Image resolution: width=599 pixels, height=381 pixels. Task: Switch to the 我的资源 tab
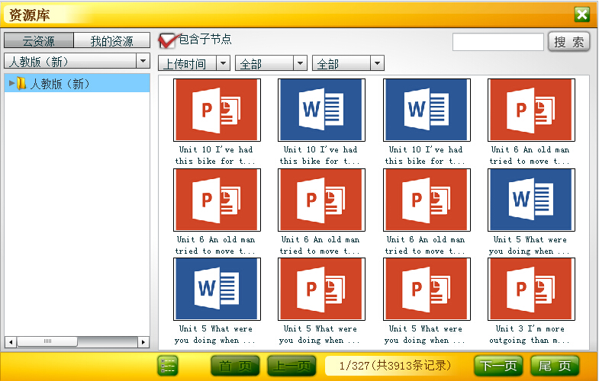tap(111, 41)
